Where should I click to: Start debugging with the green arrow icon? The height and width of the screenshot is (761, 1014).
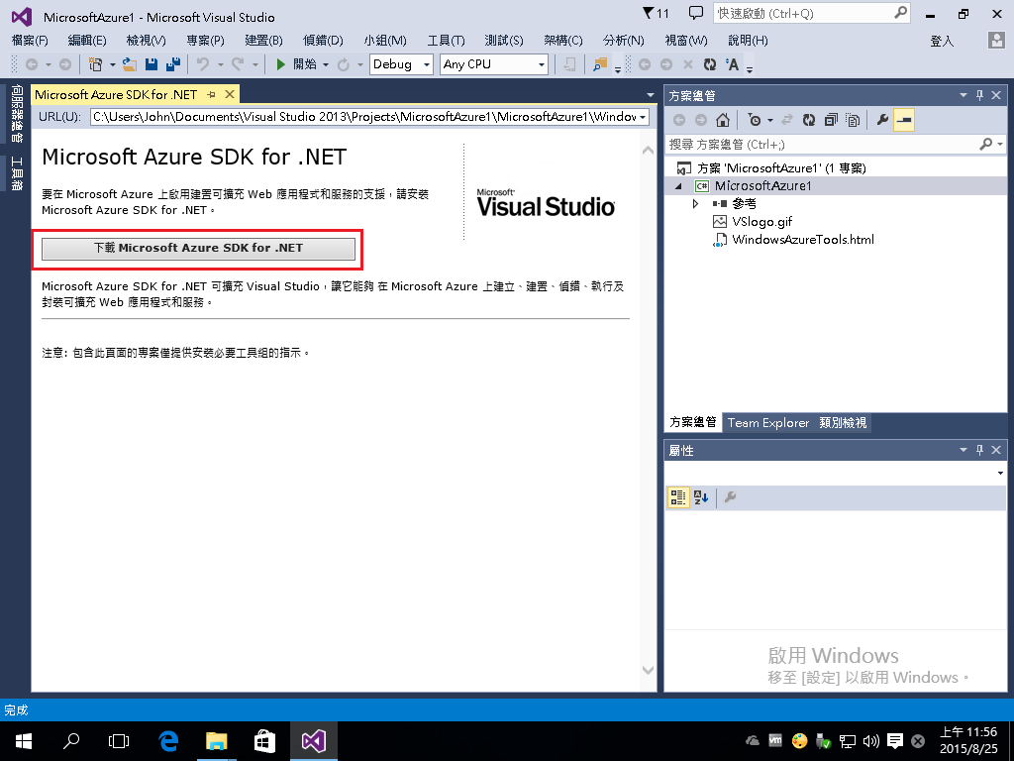[280, 65]
